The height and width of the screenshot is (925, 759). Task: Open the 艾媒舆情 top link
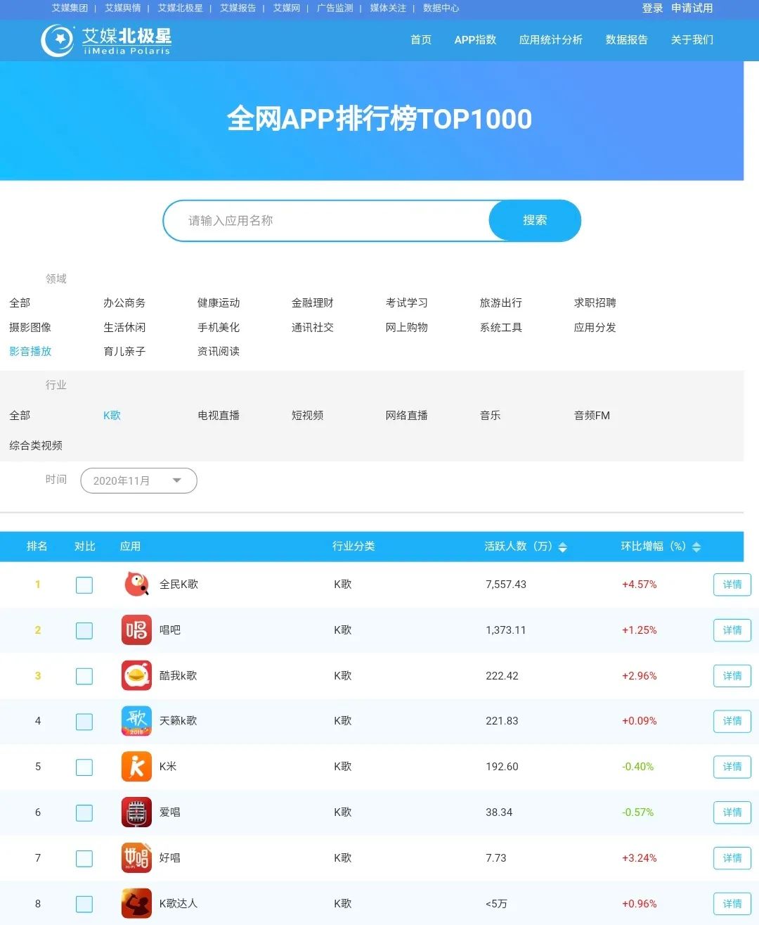tap(123, 8)
